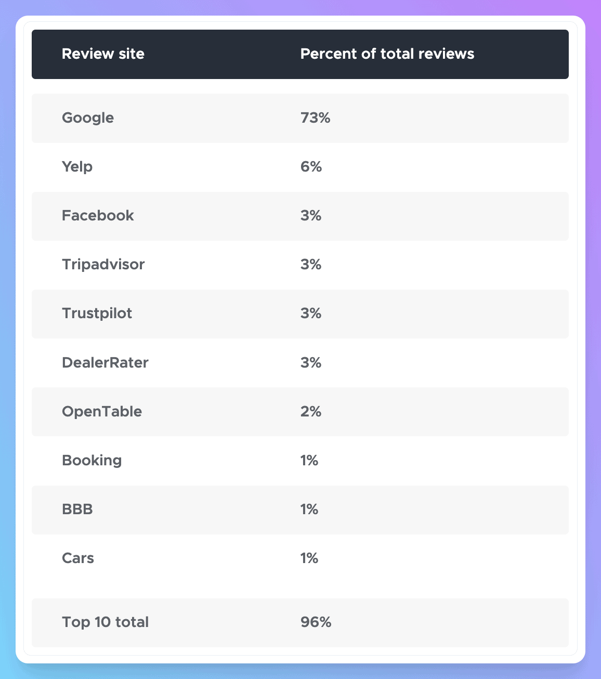601x679 pixels.
Task: Select the Booking row label
Action: point(92,460)
